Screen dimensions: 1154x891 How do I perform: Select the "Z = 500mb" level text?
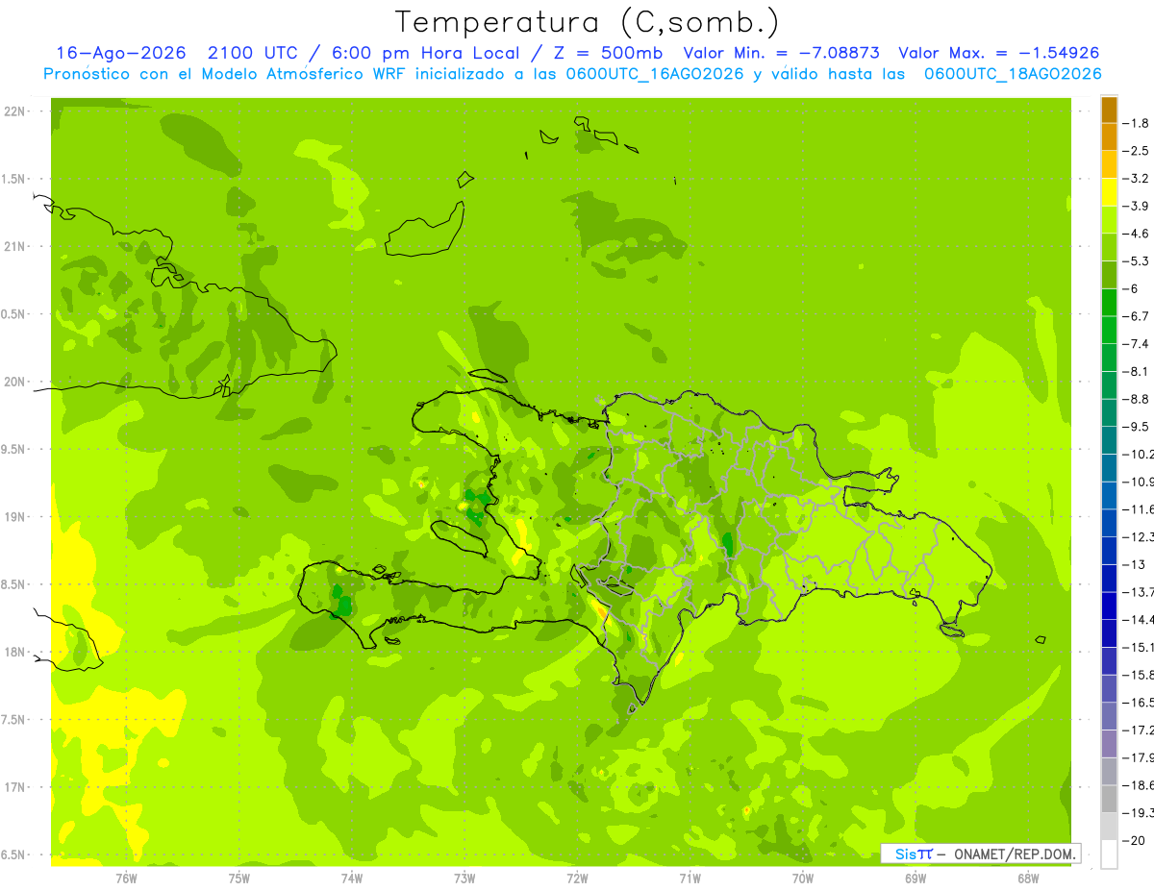coord(604,54)
